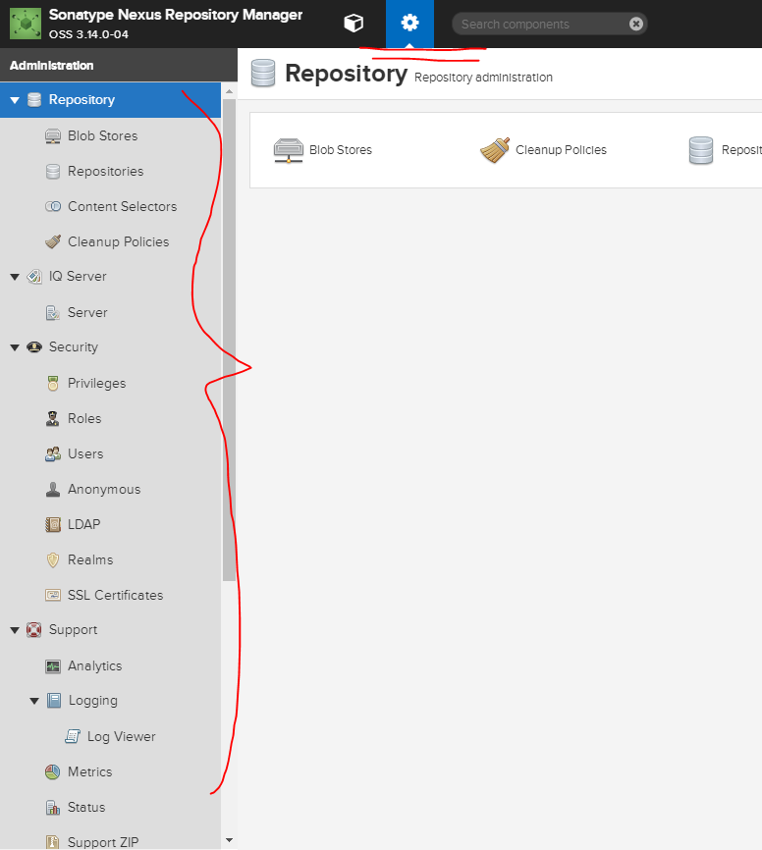The height and width of the screenshot is (850, 762).
Task: Click the Logging book icon
Action: coord(54,701)
